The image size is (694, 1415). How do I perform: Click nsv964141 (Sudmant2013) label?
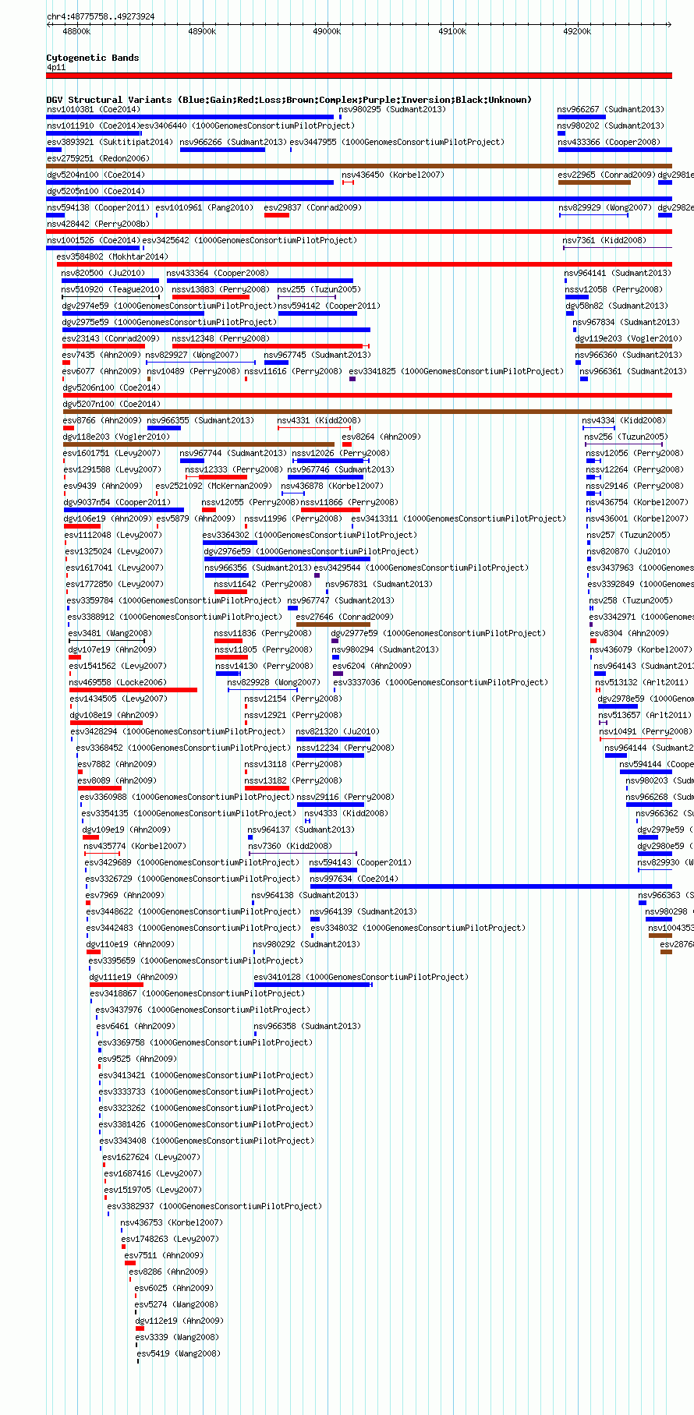click(x=618, y=273)
